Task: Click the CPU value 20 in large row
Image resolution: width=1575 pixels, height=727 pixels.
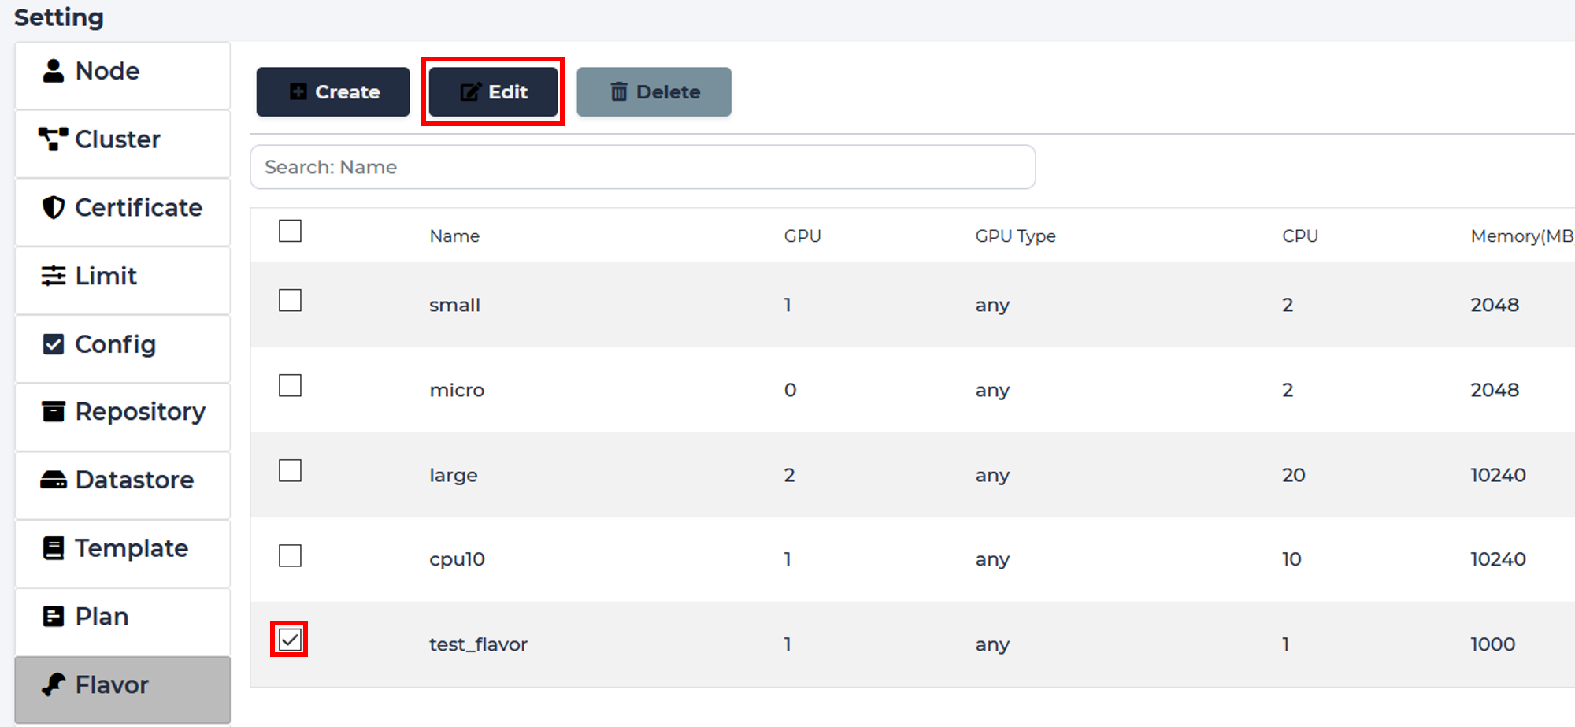Action: click(x=1293, y=475)
